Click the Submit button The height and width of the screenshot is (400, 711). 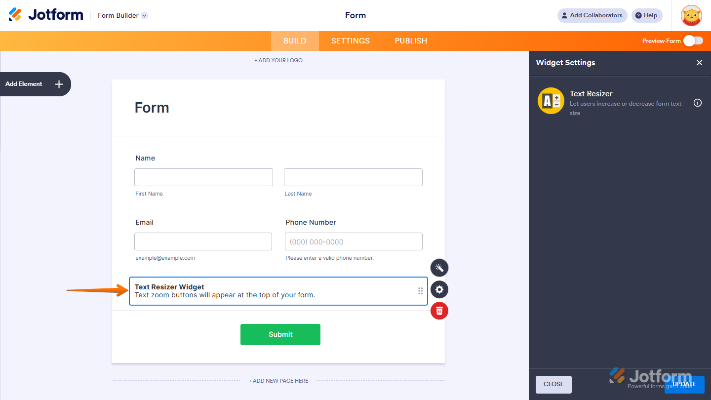280,334
